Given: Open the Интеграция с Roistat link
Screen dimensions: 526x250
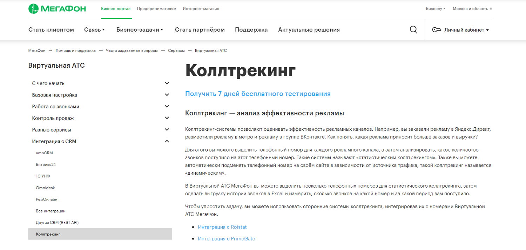Looking at the screenshot, I should click(223, 227).
